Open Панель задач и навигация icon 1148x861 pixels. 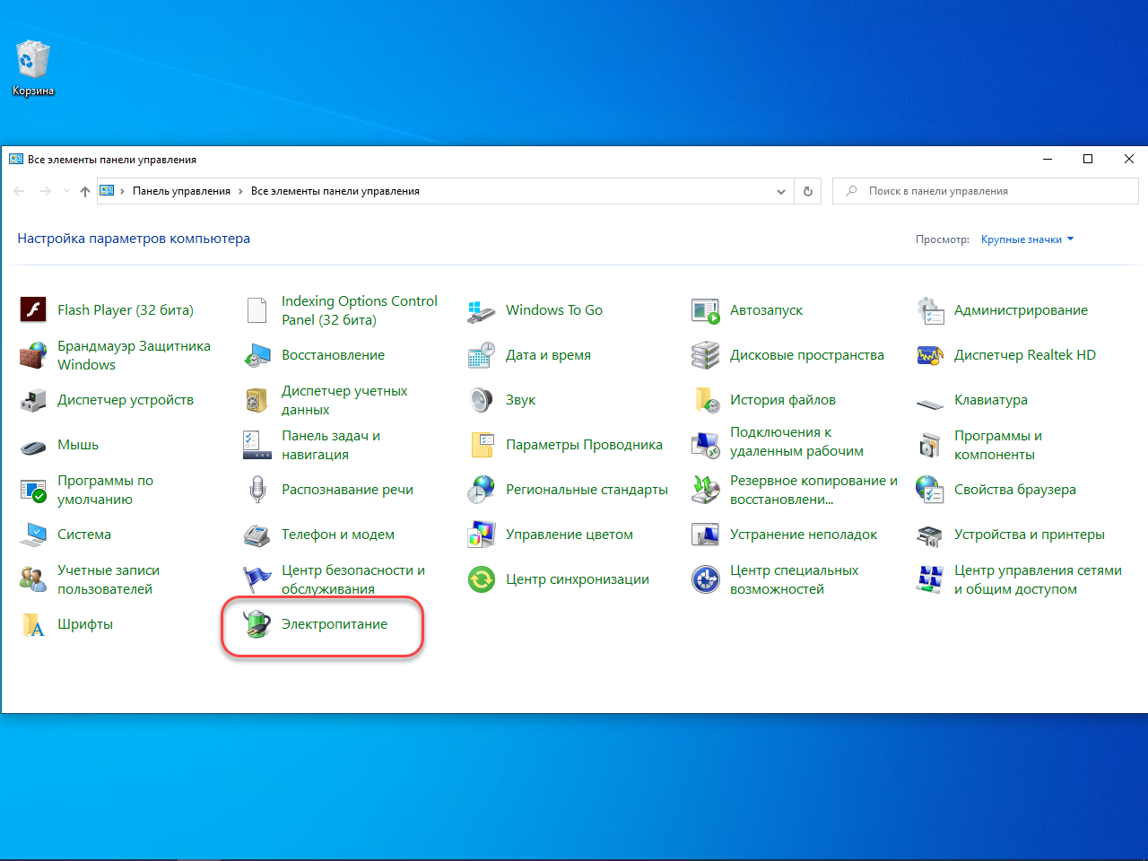257,445
